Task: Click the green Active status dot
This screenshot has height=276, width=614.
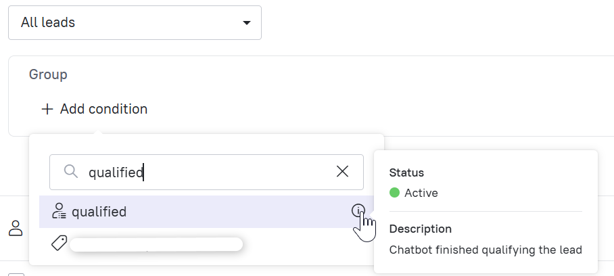Action: point(394,193)
